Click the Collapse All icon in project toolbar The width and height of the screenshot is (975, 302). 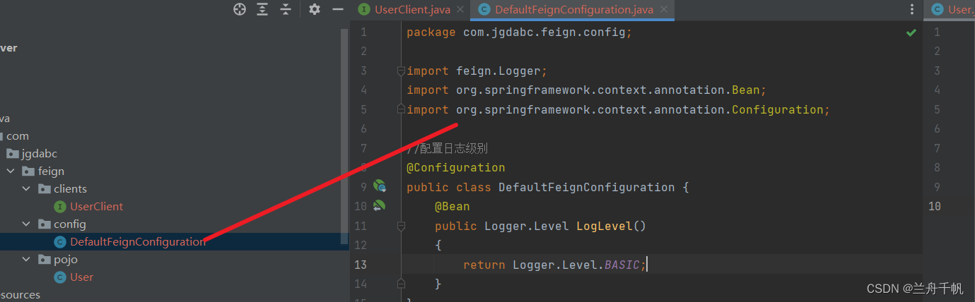coord(285,9)
